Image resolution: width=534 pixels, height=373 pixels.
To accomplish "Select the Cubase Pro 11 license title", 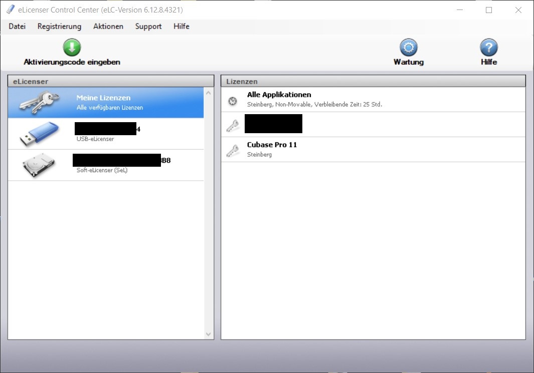I will tap(272, 145).
